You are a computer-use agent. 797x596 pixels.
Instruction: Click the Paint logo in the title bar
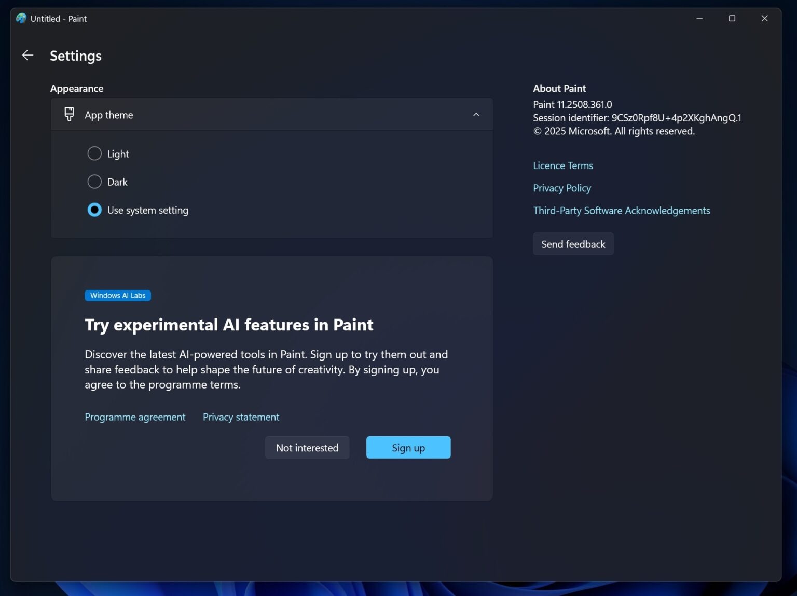tap(21, 18)
